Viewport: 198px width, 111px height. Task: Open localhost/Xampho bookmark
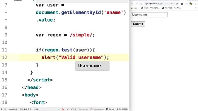point(150,8)
